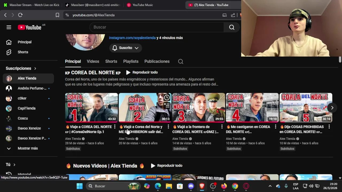Select the Principal channel tab
Viewport: 342px width, 192px height.
73,61
